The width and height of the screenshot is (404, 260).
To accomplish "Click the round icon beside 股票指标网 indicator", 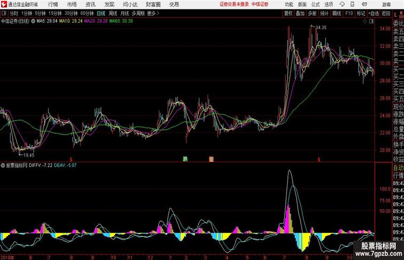I will tap(3, 166).
